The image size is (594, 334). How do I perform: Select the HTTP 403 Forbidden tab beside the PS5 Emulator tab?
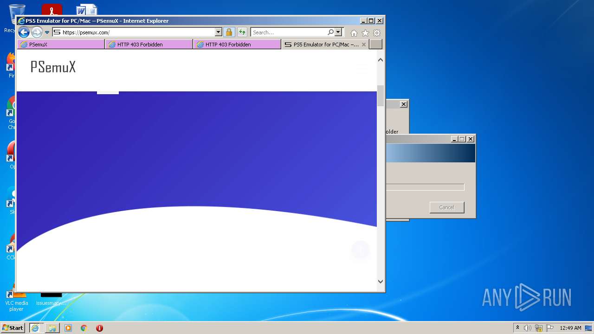click(x=237, y=45)
